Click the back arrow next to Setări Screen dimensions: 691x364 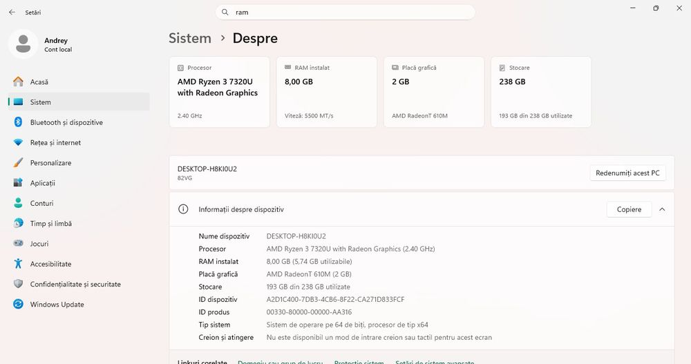tap(12, 12)
